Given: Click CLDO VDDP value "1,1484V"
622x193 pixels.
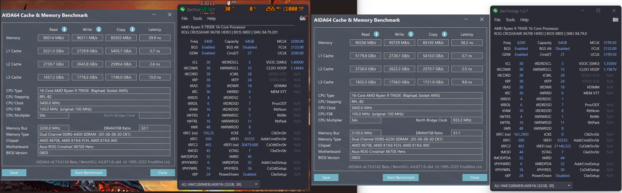Looking at the screenshot, I should (297, 68).
